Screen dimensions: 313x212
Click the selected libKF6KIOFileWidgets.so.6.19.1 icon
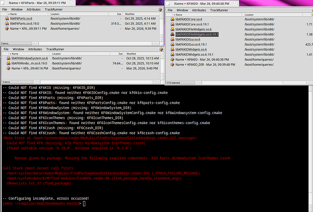[x=172, y=34]
